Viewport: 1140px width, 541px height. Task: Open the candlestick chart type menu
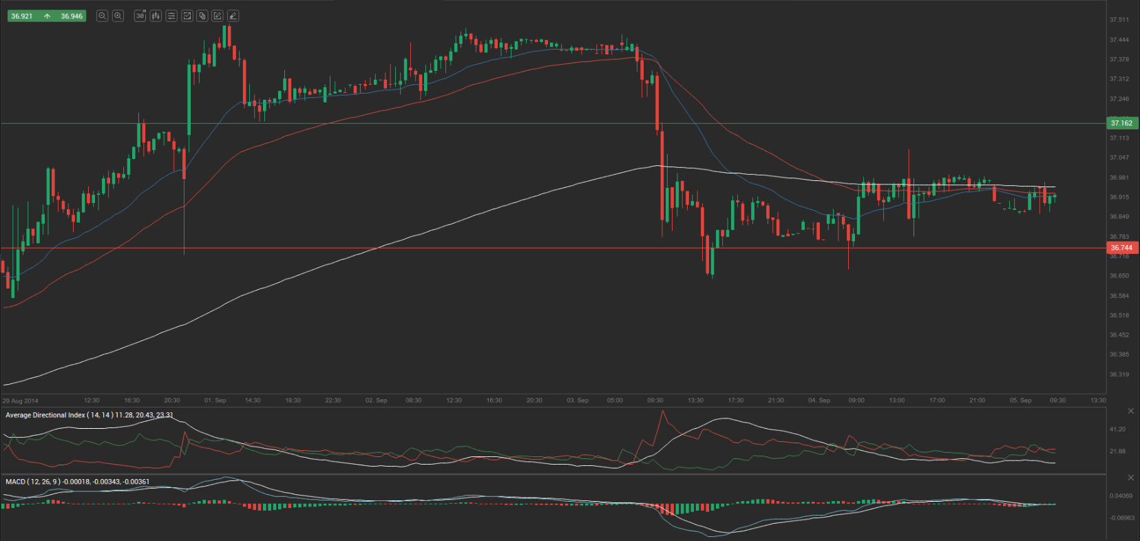click(156, 16)
